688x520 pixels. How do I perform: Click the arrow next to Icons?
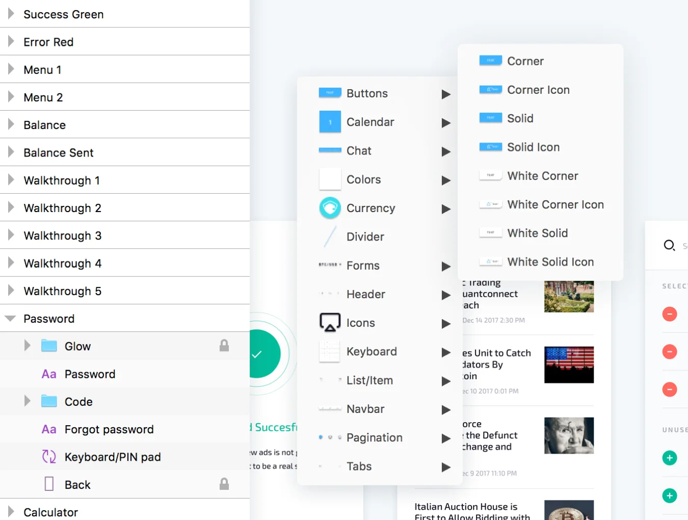[x=446, y=323]
